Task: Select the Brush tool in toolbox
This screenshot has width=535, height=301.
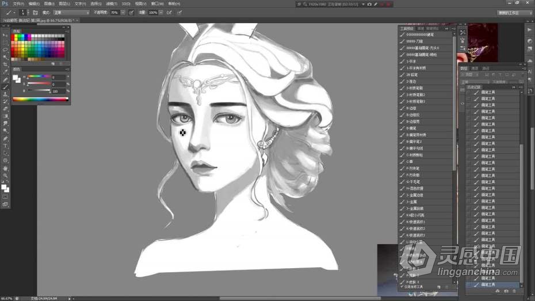Action: 5,87
